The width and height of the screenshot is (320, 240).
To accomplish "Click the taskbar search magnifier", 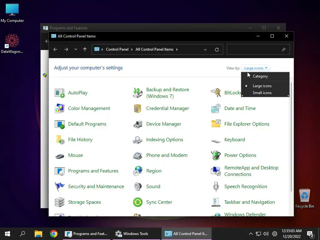I will [x=22, y=234].
